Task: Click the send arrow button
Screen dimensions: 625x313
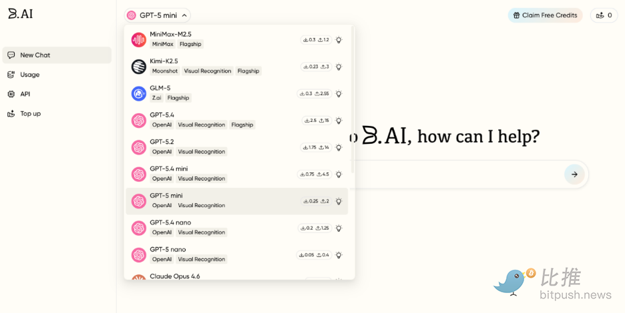Action: pyautogui.click(x=574, y=174)
